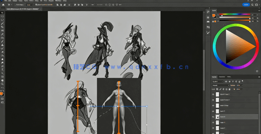The image size is (261, 134).
Task: Select the Lasso tool
Action: 2,20
